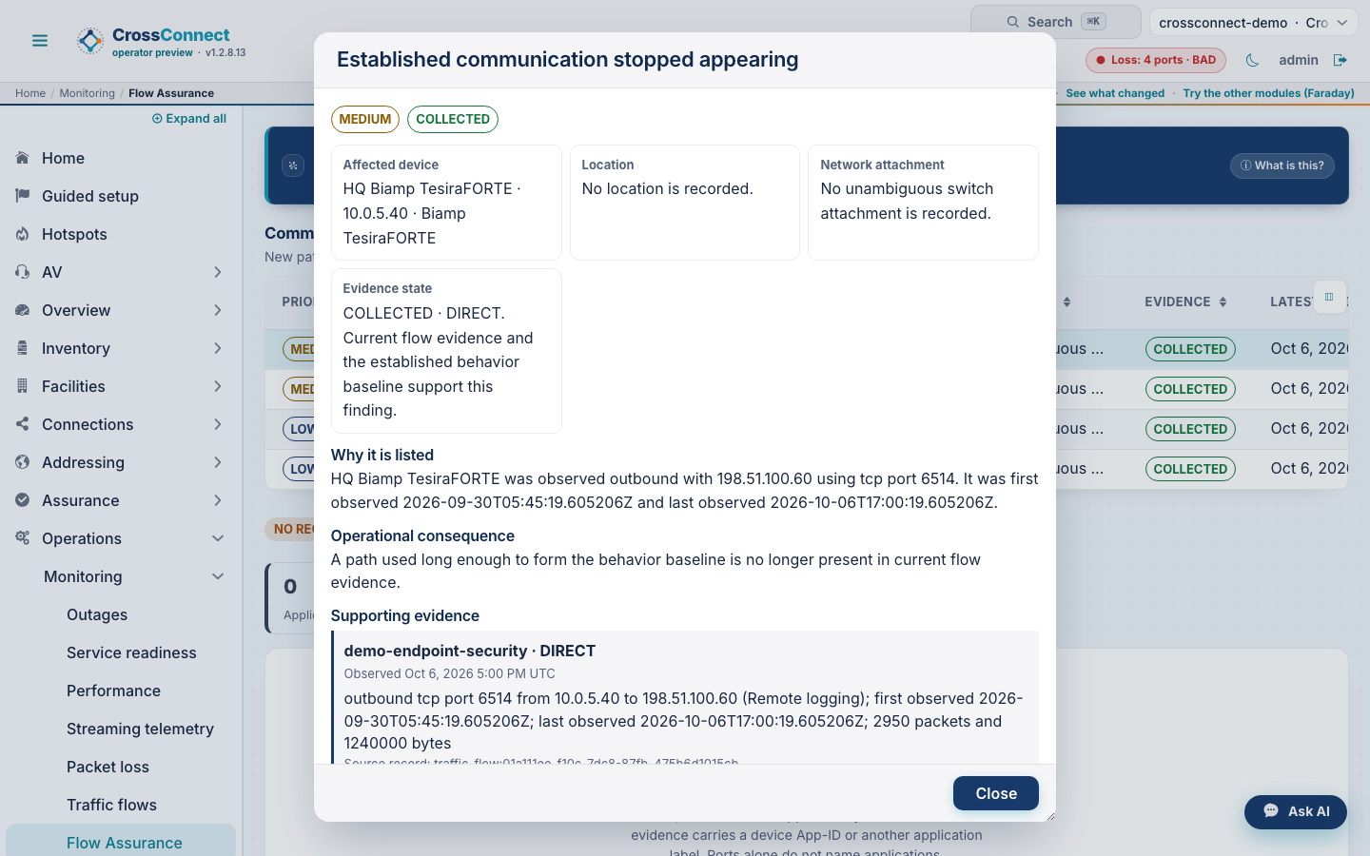Click the Expand all link

click(x=189, y=119)
